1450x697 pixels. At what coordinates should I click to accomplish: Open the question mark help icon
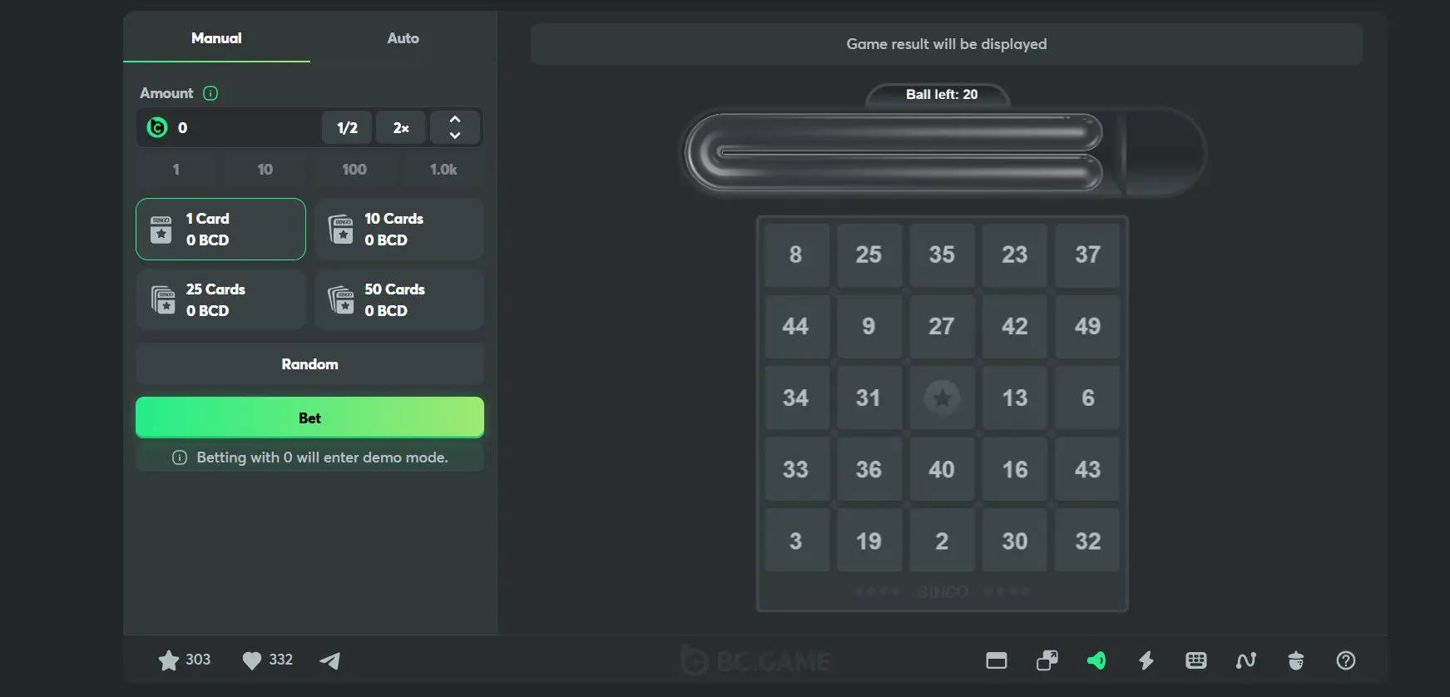coord(1346,660)
